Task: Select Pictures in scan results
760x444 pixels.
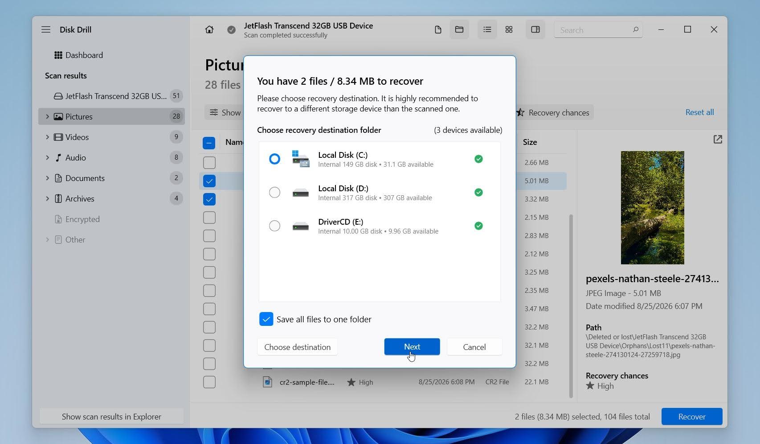Action: [111, 116]
